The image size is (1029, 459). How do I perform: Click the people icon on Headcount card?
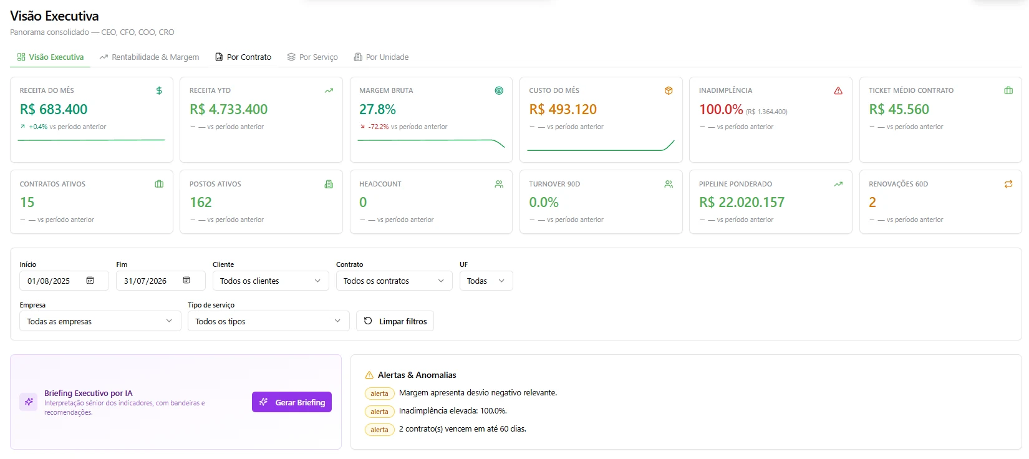pos(499,184)
